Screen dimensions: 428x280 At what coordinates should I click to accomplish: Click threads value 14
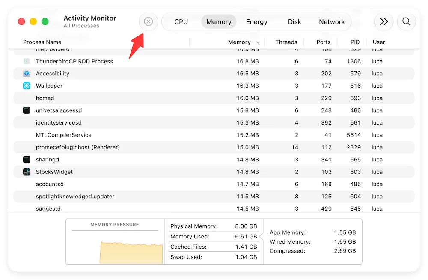[x=295, y=147]
